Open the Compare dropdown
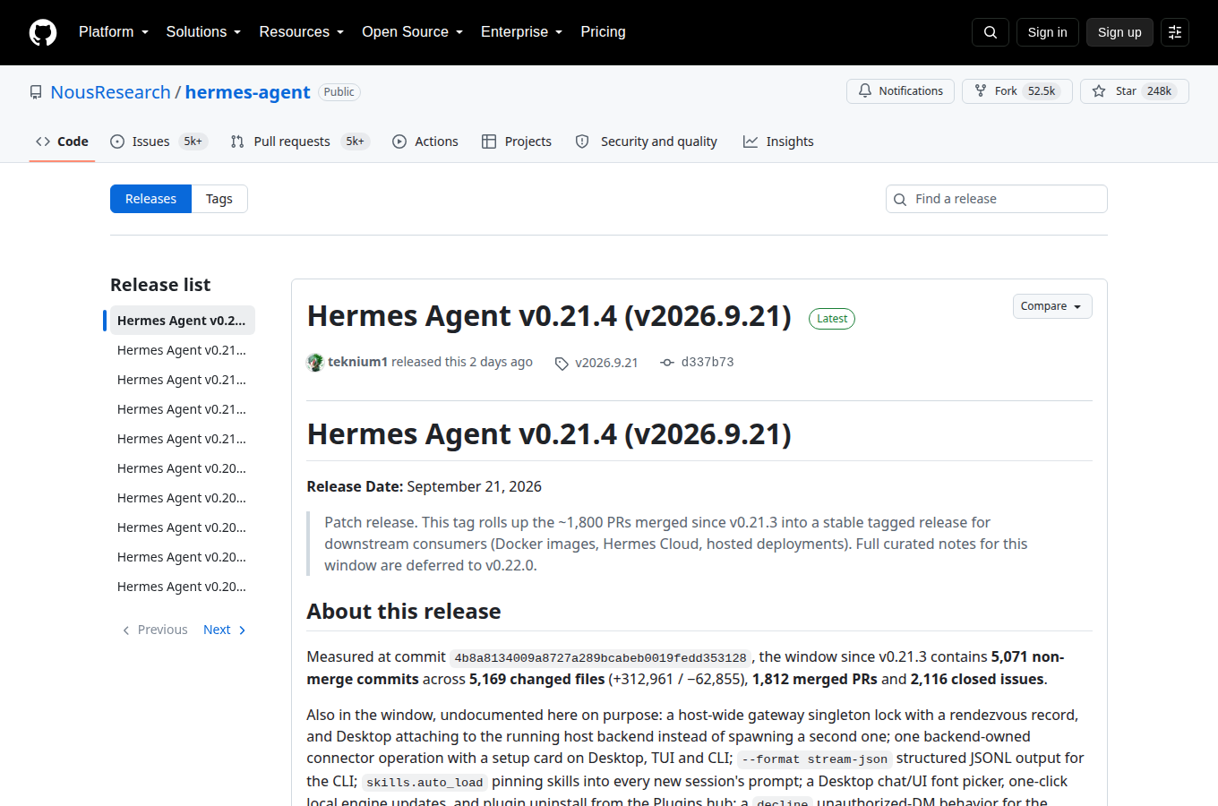The image size is (1218, 806). pyautogui.click(x=1052, y=306)
